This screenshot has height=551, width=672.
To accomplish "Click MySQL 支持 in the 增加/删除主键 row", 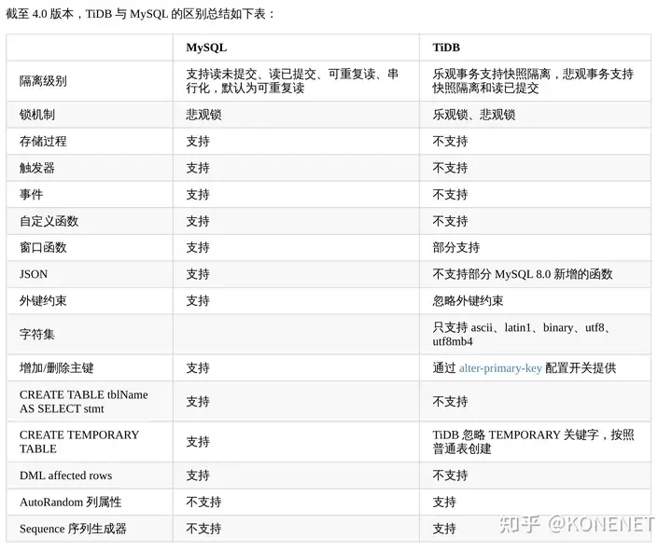I will pyautogui.click(x=198, y=368).
